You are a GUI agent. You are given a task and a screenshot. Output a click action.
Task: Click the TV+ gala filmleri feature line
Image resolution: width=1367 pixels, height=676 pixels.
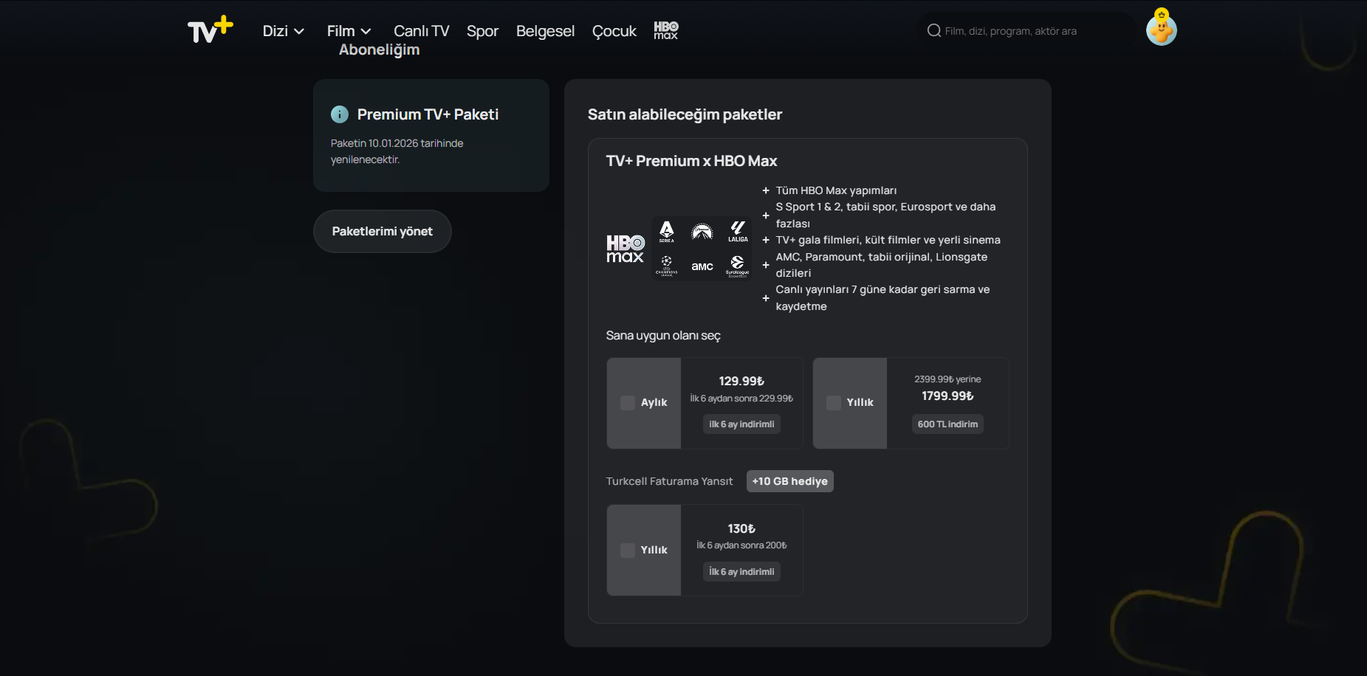(888, 240)
